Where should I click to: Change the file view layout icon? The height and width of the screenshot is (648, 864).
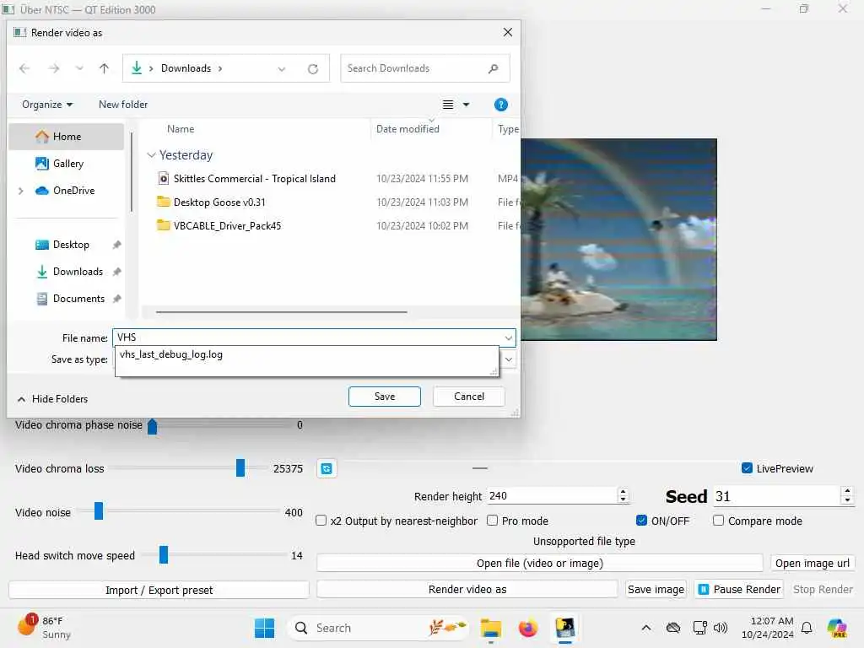tap(448, 104)
